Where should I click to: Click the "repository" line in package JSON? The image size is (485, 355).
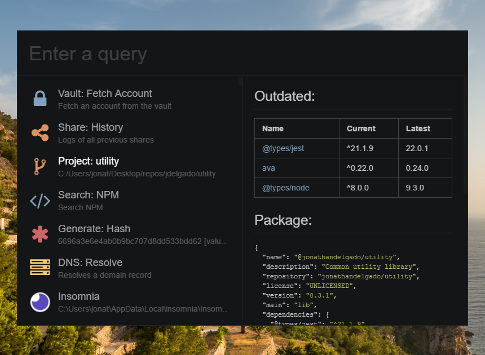coord(341,276)
